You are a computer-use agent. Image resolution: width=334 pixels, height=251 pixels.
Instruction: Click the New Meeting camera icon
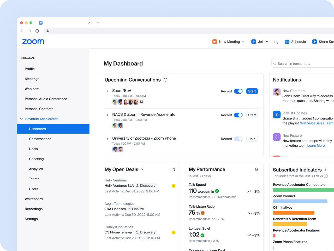point(215,42)
